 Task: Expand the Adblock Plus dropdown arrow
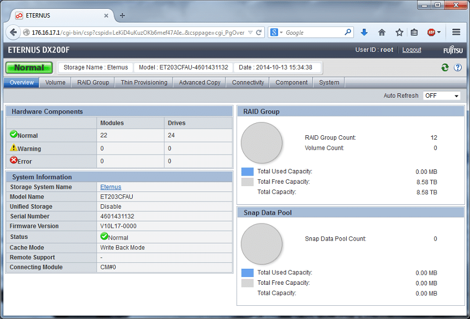(x=439, y=33)
